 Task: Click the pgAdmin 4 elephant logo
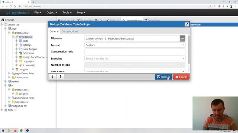pos(8,13)
